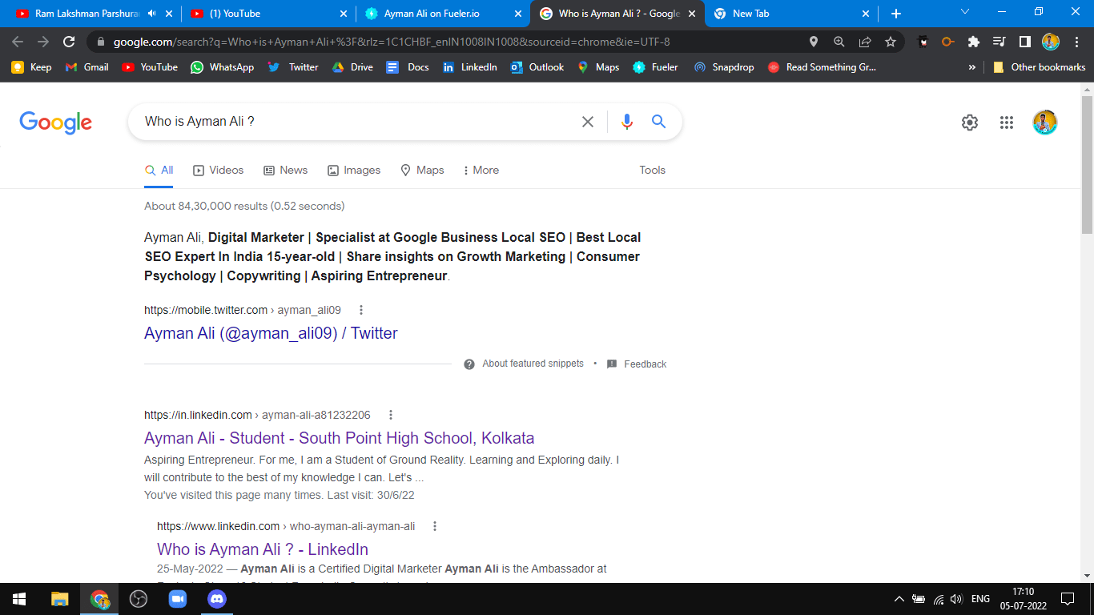Click the blue search magnifier button
This screenshot has width=1094, height=615.
658,122
